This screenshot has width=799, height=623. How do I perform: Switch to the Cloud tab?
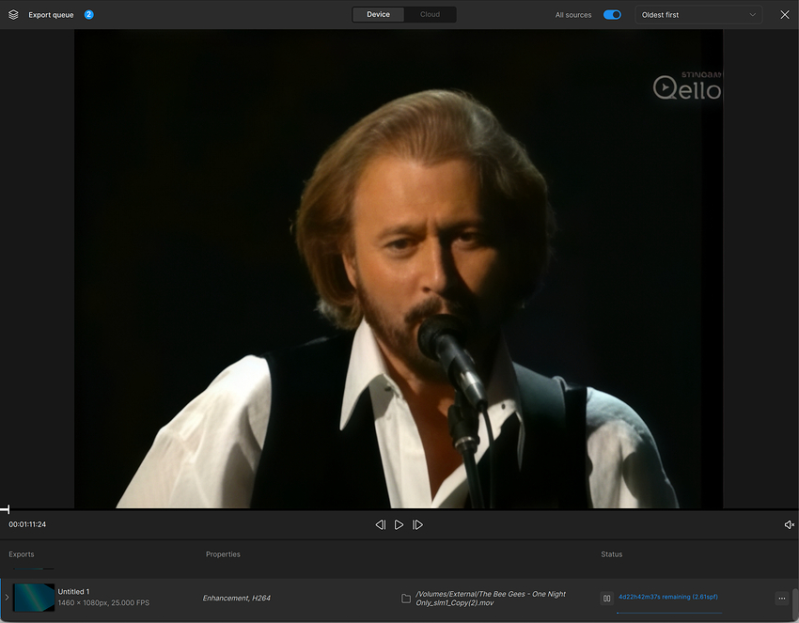coord(430,15)
